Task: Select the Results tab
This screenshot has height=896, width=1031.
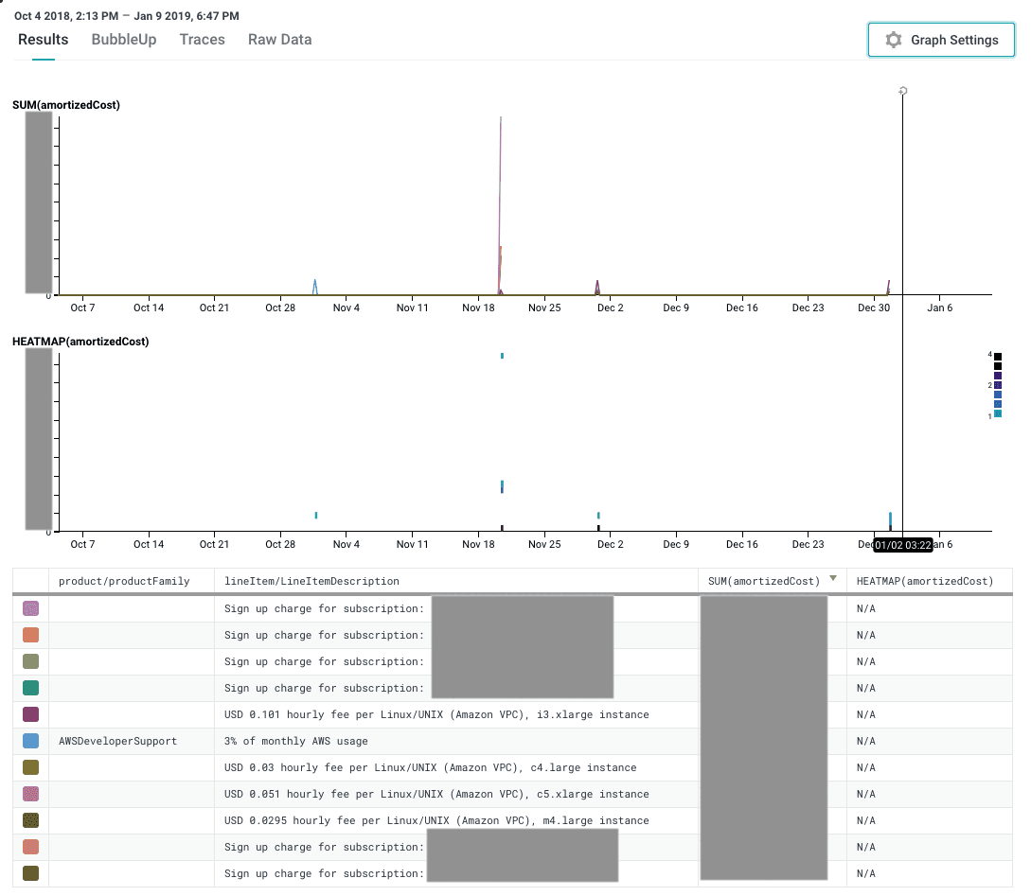Action: (44, 40)
